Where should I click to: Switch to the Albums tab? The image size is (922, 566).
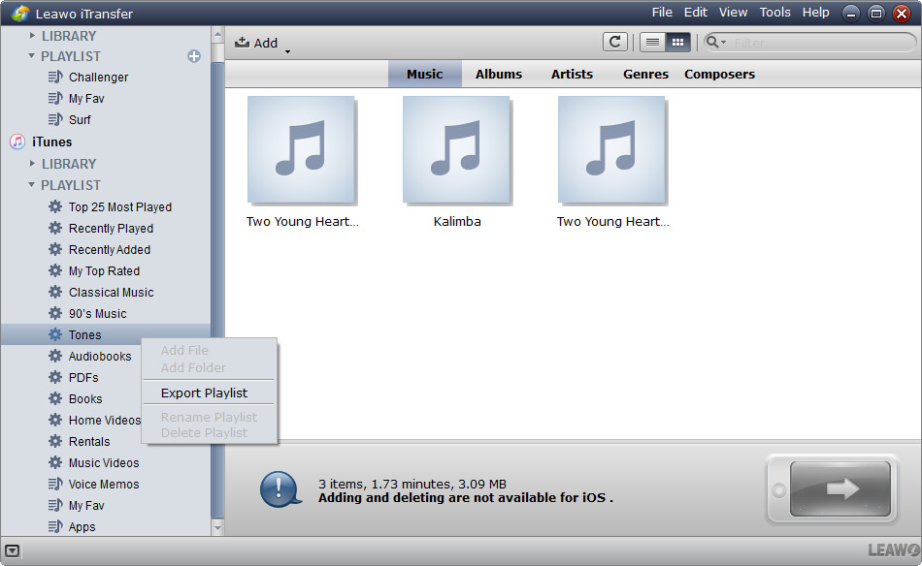499,74
